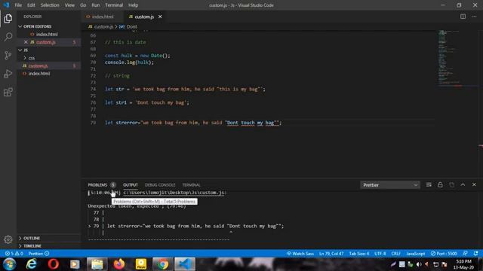Open index.html in the JS folder tree
Viewport: 483px width, 271px height.
click(38, 74)
